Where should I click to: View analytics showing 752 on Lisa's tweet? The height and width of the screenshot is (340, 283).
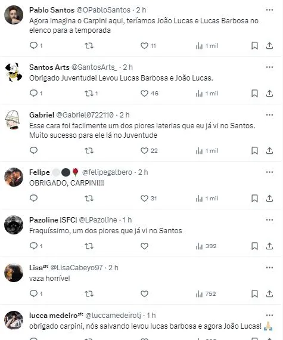pyautogui.click(x=206, y=294)
